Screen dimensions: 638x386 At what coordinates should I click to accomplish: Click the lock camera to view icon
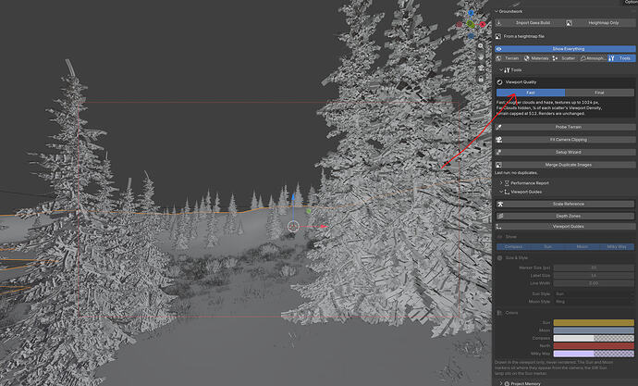click(481, 79)
